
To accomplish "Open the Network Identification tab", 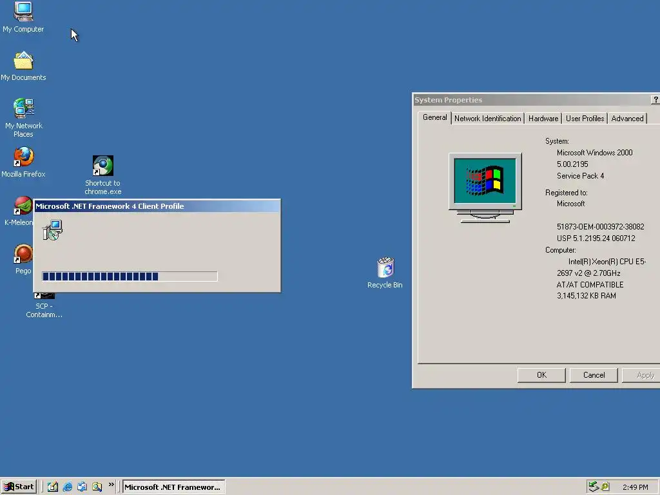I will click(x=487, y=119).
